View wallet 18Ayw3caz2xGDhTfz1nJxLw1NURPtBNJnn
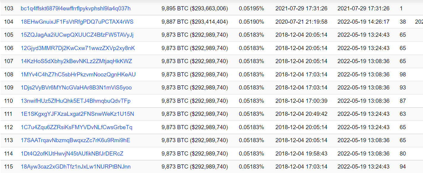 [76, 167]
